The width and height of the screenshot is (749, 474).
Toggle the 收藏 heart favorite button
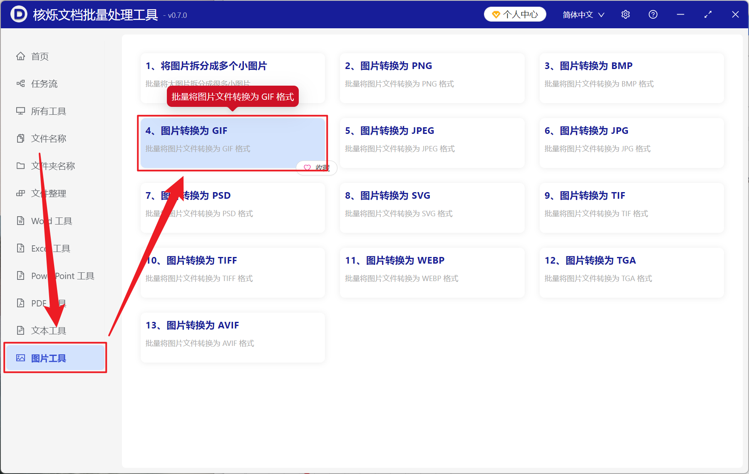point(317,168)
